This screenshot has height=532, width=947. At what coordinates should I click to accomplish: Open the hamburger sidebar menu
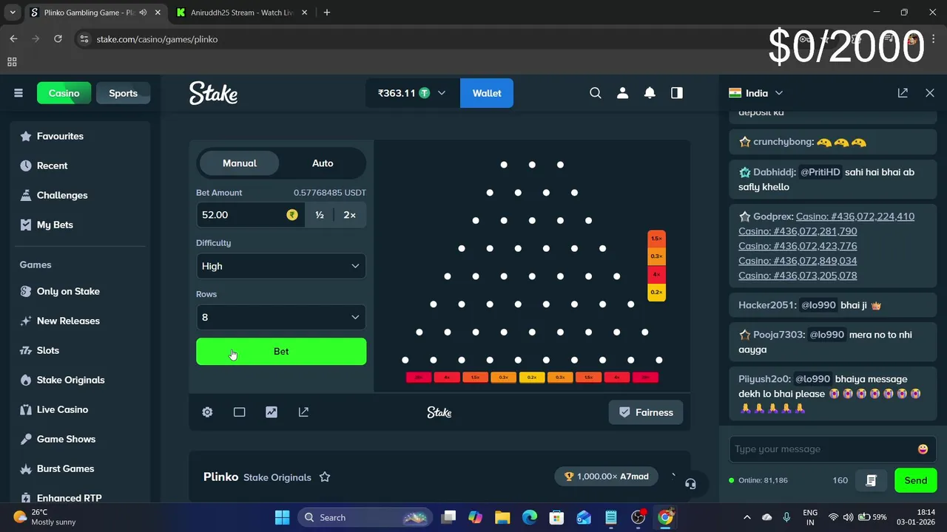point(18,93)
